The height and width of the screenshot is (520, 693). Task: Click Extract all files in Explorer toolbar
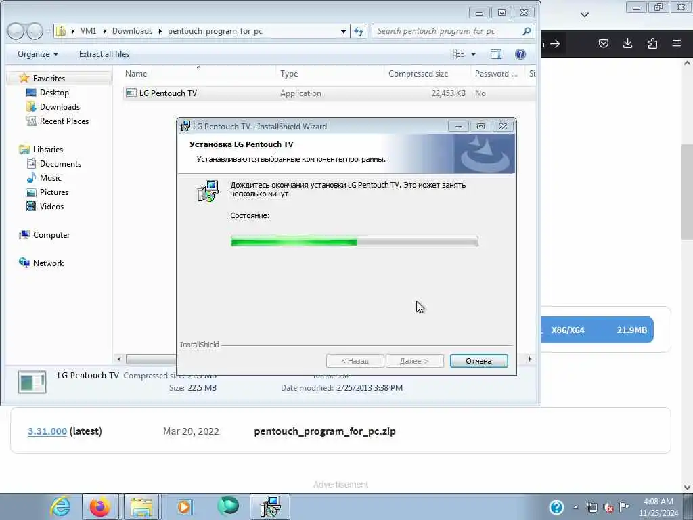[x=104, y=54]
